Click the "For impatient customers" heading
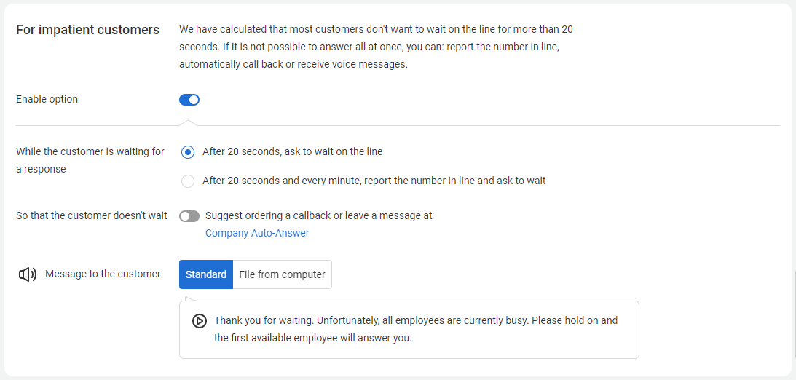This screenshot has height=380, width=796. (87, 30)
